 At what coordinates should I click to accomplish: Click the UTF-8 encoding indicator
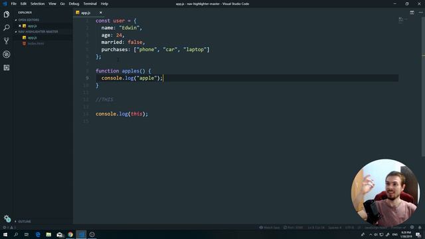350,228
